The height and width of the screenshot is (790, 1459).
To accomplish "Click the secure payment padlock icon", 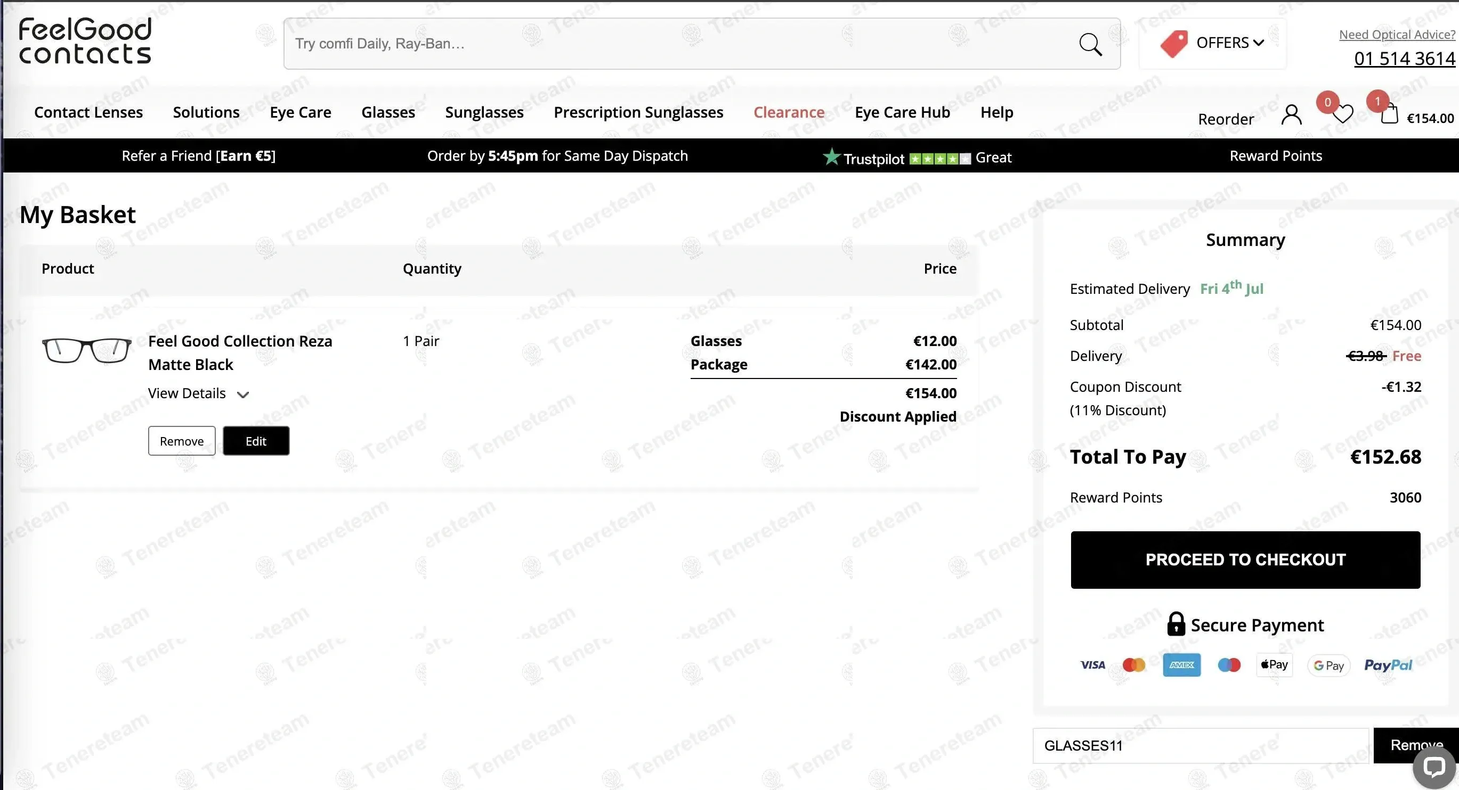I will (x=1176, y=624).
